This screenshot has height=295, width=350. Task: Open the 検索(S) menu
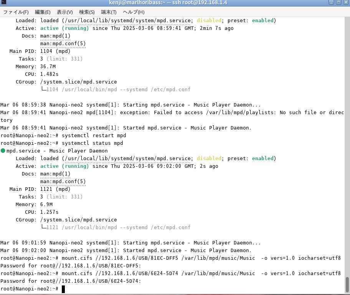pyautogui.click(x=87, y=12)
